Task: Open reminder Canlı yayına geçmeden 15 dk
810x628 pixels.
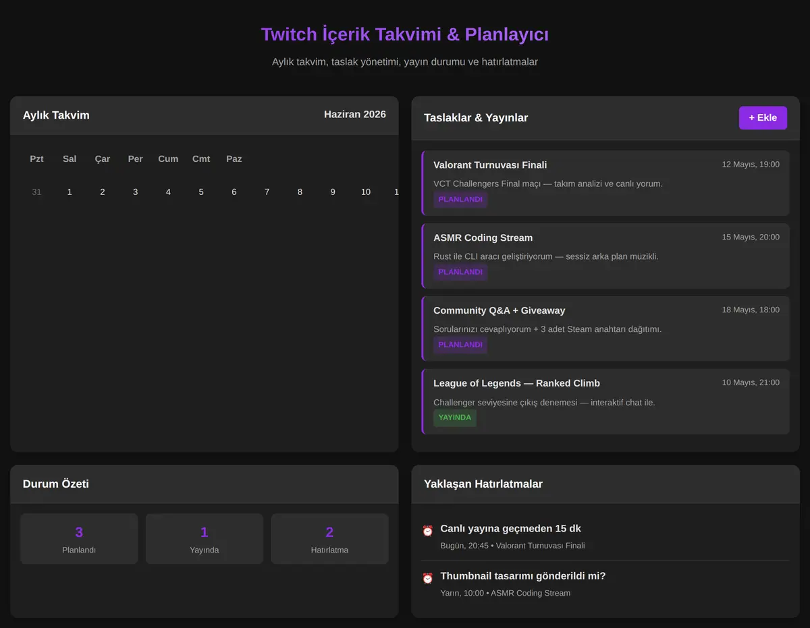Action: [605, 537]
